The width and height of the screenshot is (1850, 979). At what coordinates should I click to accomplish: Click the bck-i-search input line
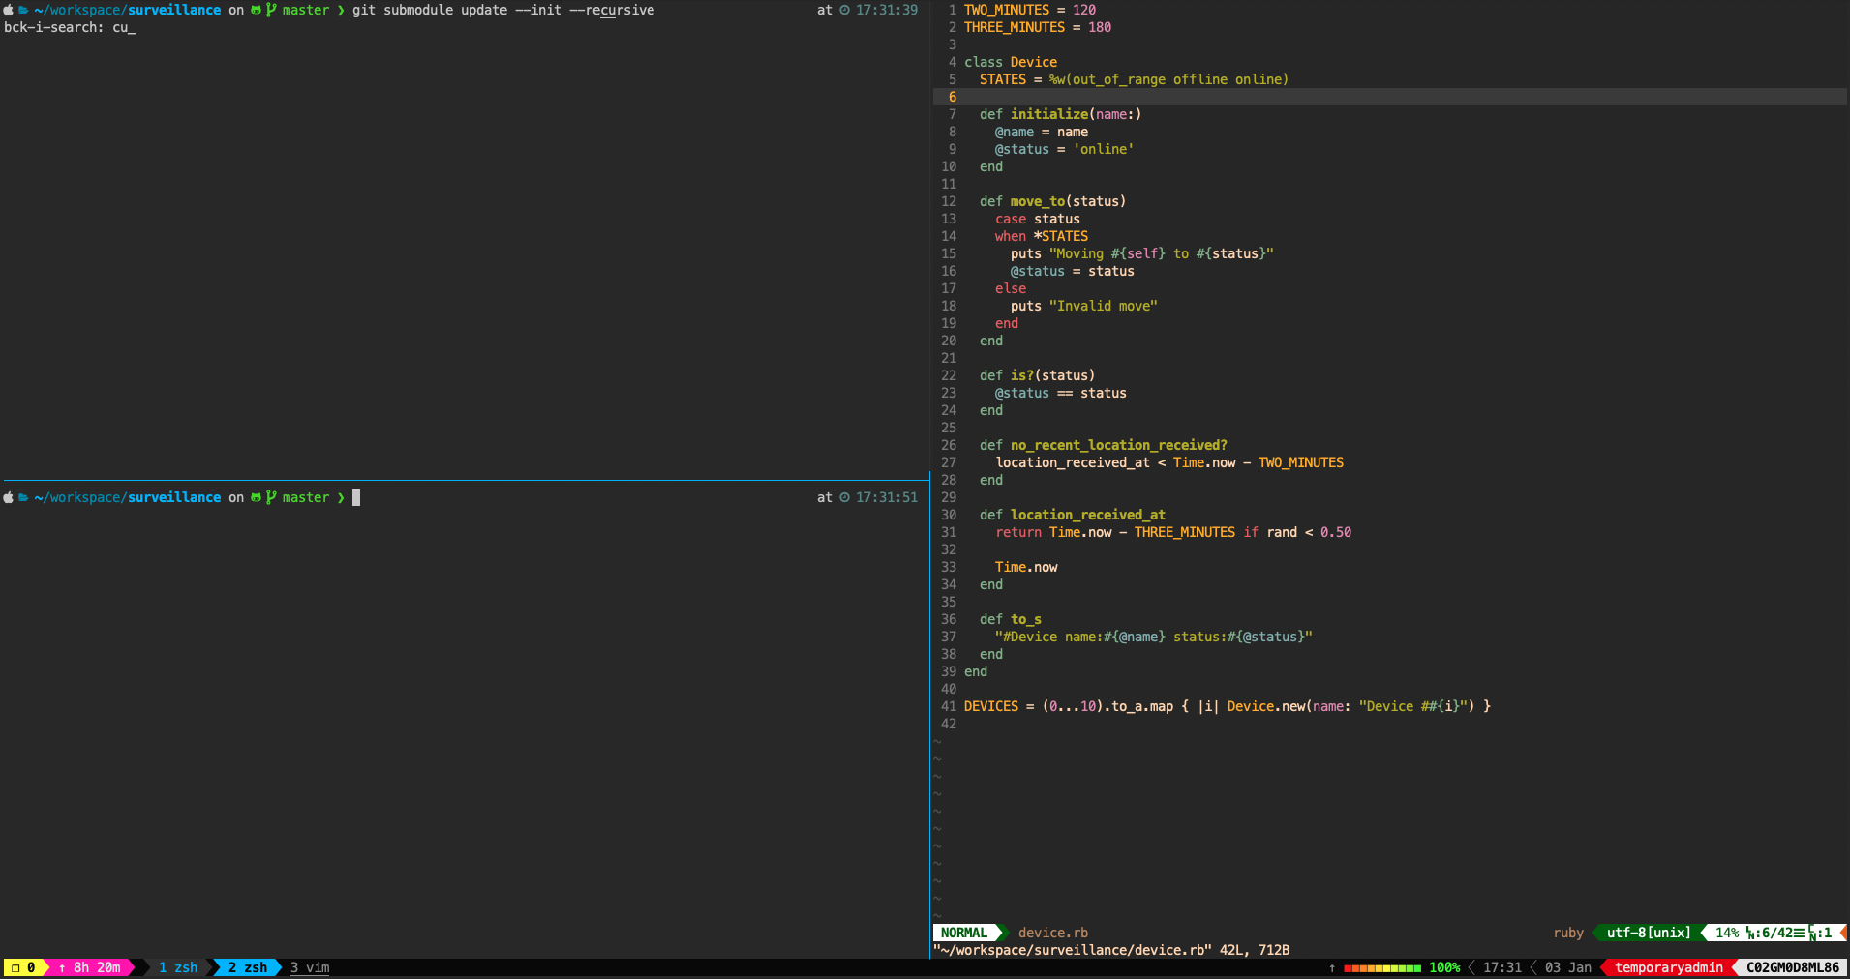click(70, 27)
